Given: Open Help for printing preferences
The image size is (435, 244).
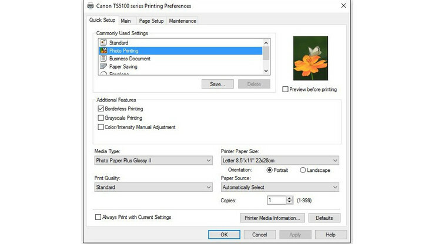Looking at the screenshot, I should (x=331, y=235).
